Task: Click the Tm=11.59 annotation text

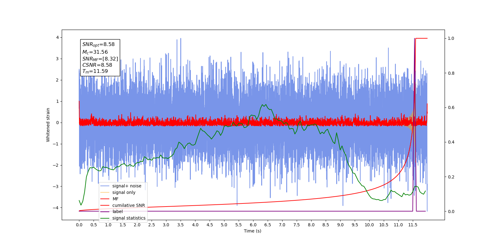Action: pyautogui.click(x=95, y=71)
